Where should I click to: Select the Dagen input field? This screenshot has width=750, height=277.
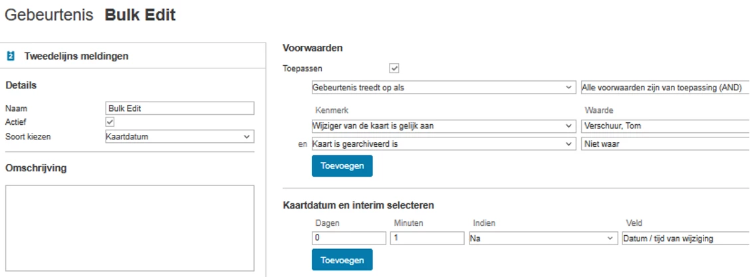tap(348, 238)
